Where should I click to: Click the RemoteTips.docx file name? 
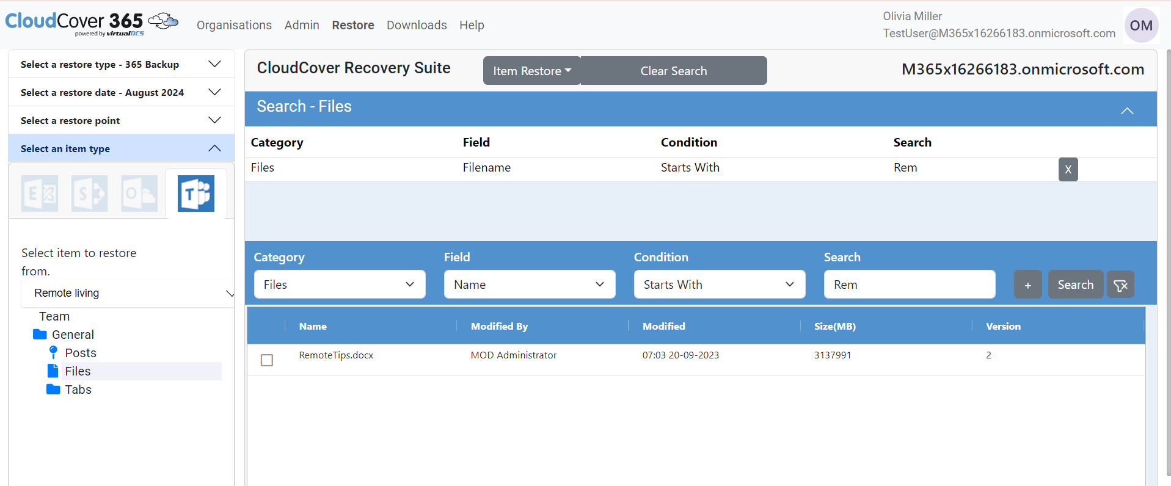pyautogui.click(x=336, y=355)
